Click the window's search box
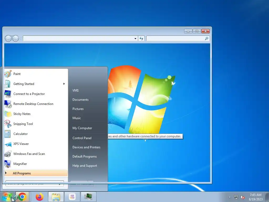Viewport: 269px width, 202px height. click(178, 38)
